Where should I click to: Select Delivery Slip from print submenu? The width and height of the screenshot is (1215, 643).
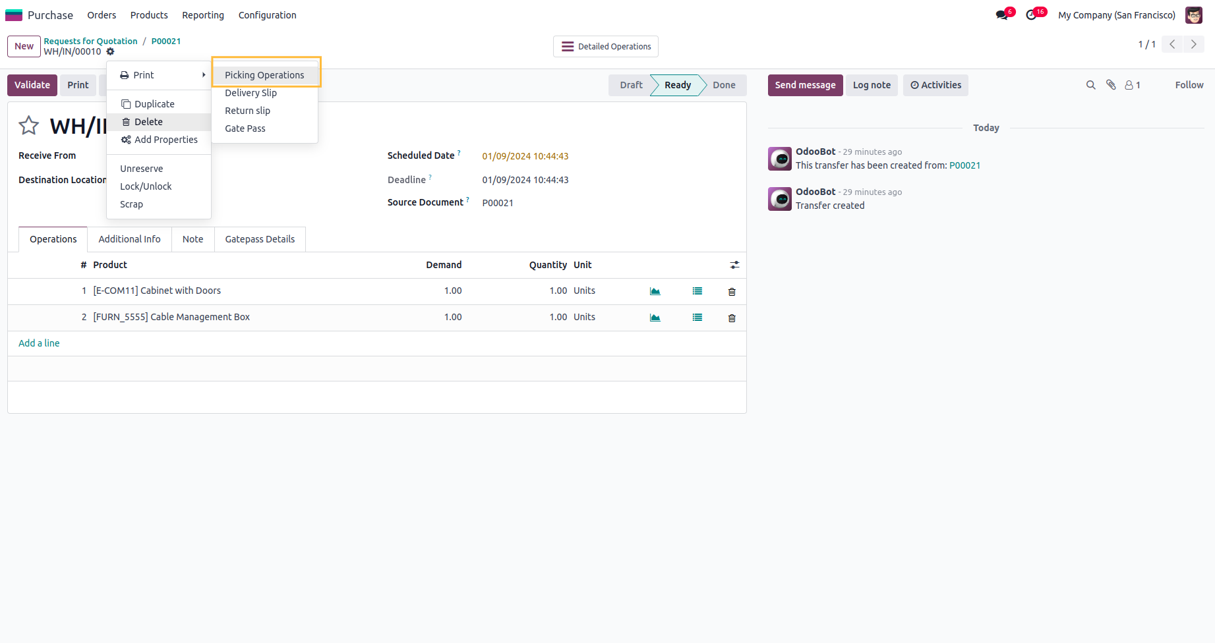(251, 93)
